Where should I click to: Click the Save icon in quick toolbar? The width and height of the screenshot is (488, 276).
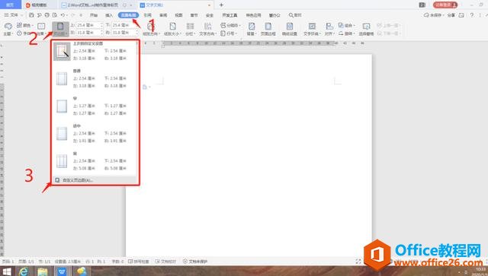[31, 15]
